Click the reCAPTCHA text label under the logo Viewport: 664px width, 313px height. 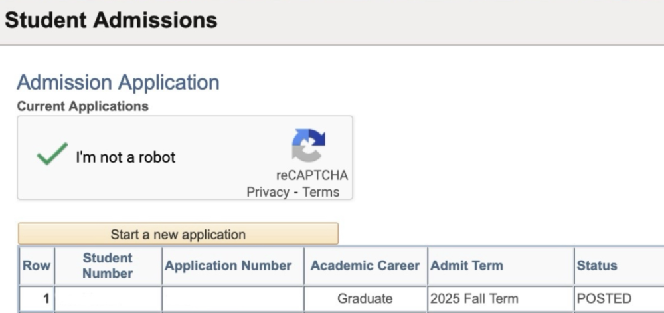click(312, 175)
